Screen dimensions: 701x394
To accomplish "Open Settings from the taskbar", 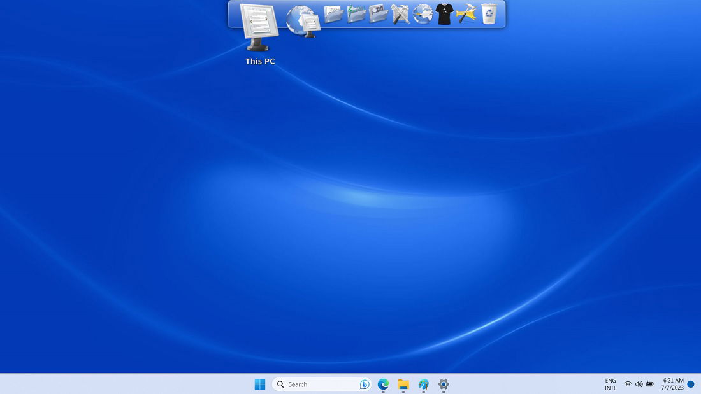I will (x=442, y=384).
